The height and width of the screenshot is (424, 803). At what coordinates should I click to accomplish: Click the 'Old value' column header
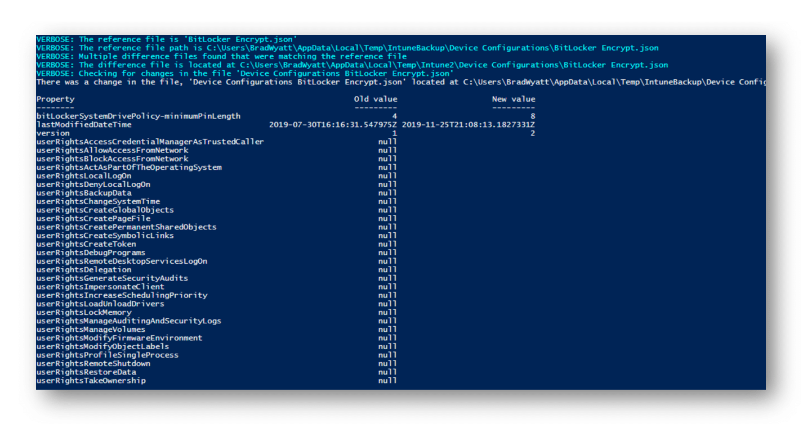pyautogui.click(x=376, y=99)
